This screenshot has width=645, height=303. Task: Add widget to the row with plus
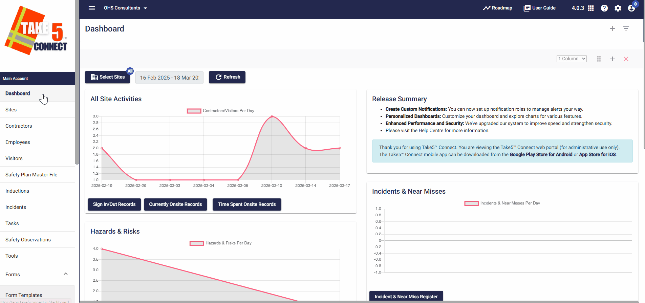pyautogui.click(x=612, y=59)
